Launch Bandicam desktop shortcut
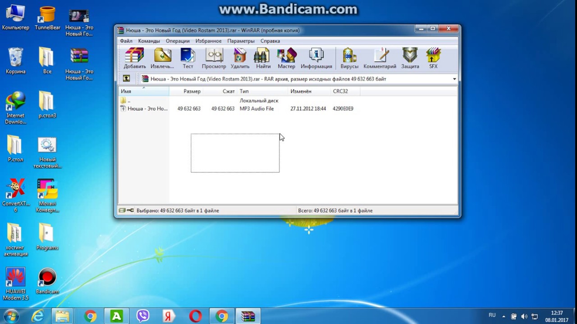 pos(47,281)
